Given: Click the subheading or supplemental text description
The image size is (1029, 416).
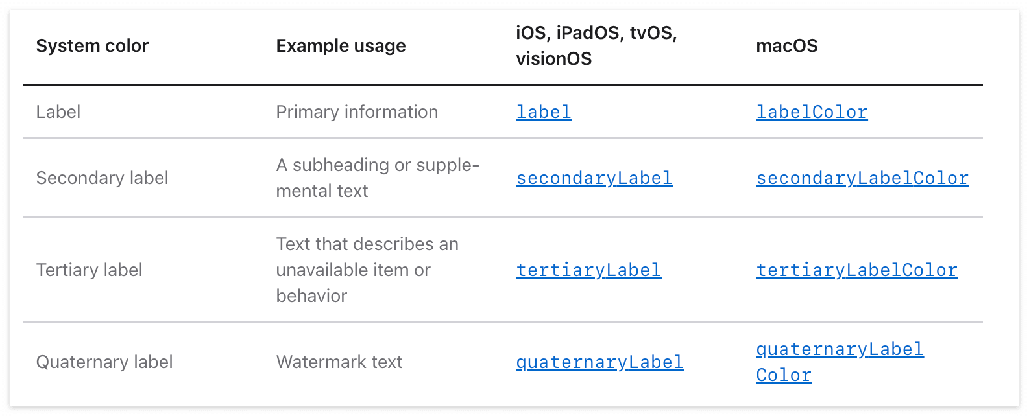Looking at the screenshot, I should coord(378,178).
